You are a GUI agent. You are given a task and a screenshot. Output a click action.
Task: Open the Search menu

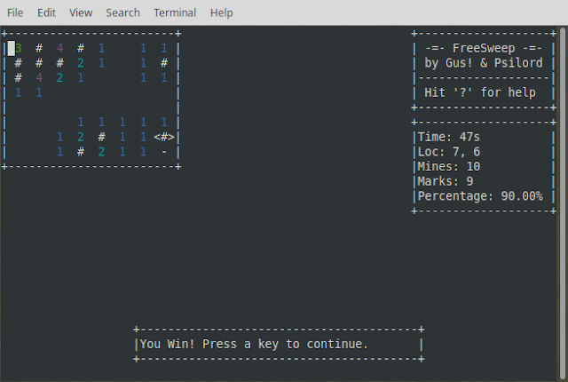pyautogui.click(x=122, y=12)
